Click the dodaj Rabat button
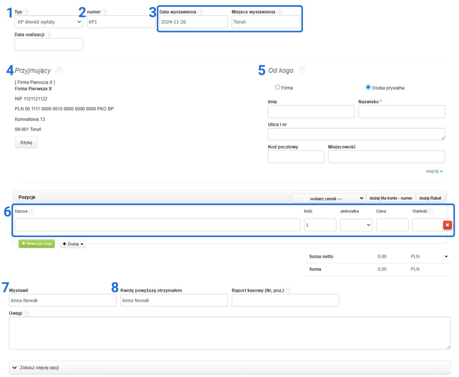The width and height of the screenshot is (459, 377). [x=430, y=198]
